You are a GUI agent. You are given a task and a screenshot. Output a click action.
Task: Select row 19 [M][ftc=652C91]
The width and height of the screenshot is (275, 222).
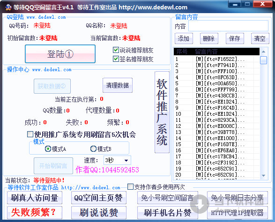click(216, 169)
